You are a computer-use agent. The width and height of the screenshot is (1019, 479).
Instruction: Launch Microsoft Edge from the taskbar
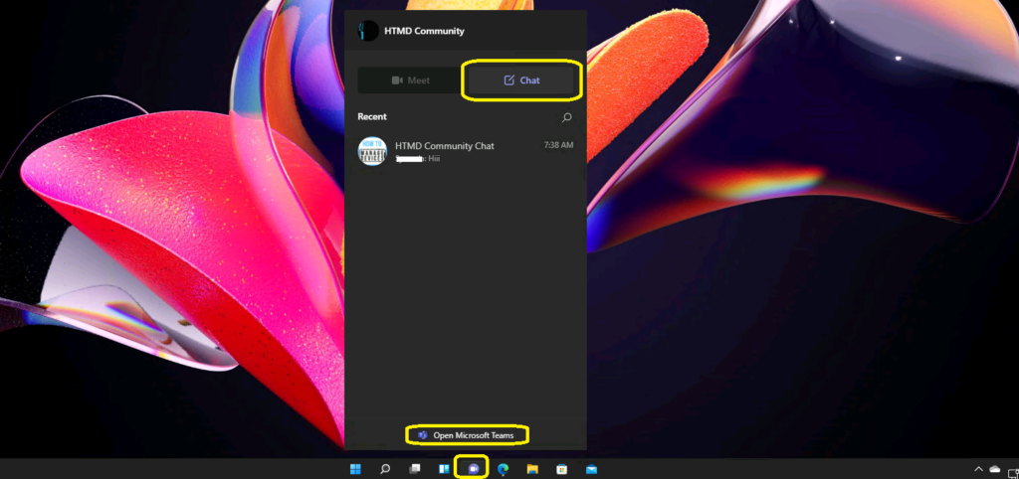[503, 469]
